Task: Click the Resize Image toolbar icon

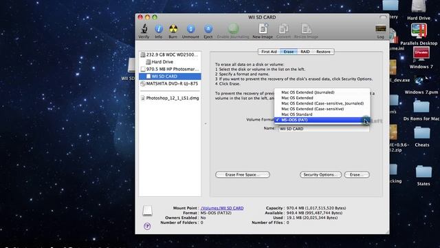Action: pyautogui.click(x=306, y=29)
